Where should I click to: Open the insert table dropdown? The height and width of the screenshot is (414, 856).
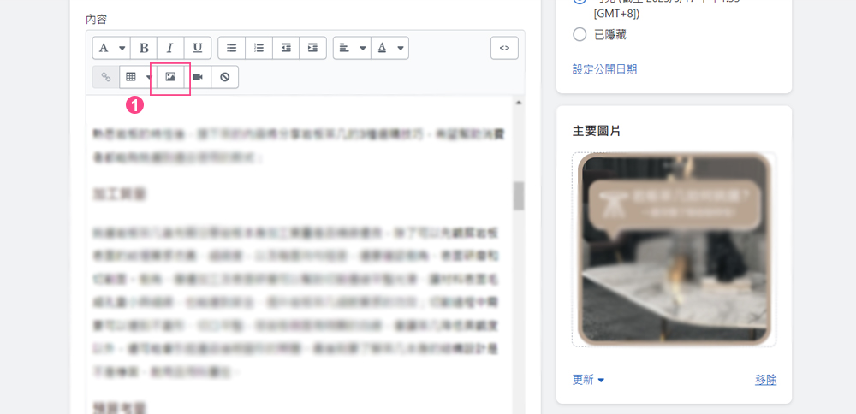tap(136, 77)
